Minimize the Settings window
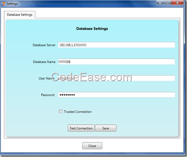 [x=160, y=3]
